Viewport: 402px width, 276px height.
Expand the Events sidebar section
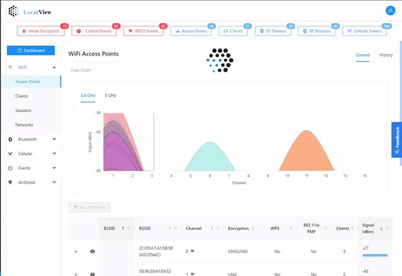(54, 168)
